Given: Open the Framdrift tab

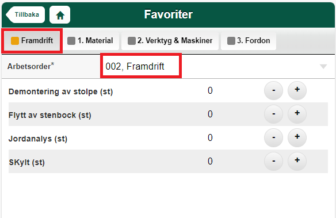Looking at the screenshot, I should pos(32,41).
